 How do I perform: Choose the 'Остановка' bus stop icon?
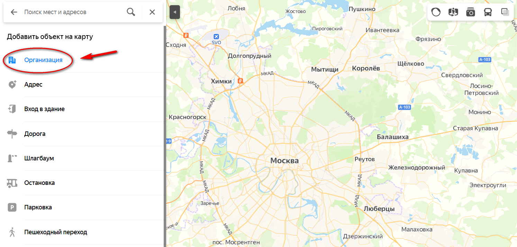[x=12, y=183]
